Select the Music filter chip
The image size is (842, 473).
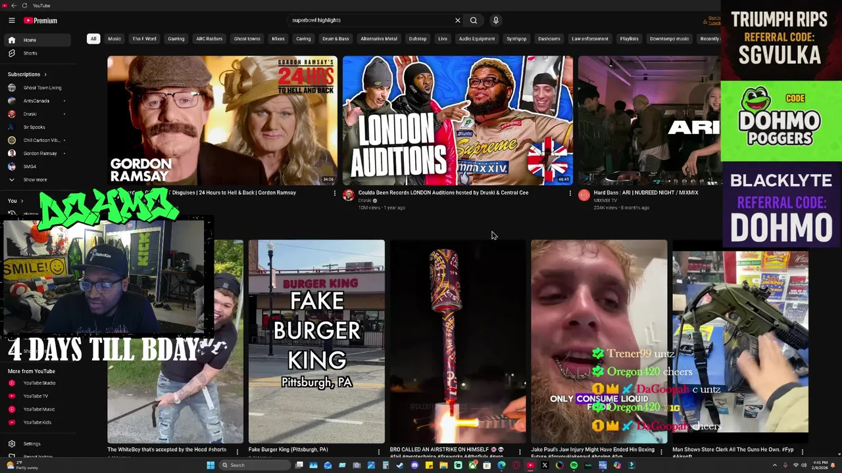[x=114, y=39]
